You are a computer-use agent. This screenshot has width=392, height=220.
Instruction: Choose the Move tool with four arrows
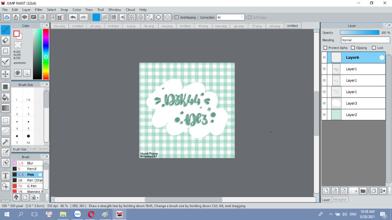pos(5,74)
